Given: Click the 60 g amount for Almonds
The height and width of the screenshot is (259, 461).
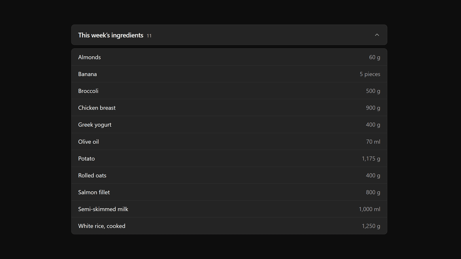Looking at the screenshot, I should click(x=375, y=57).
